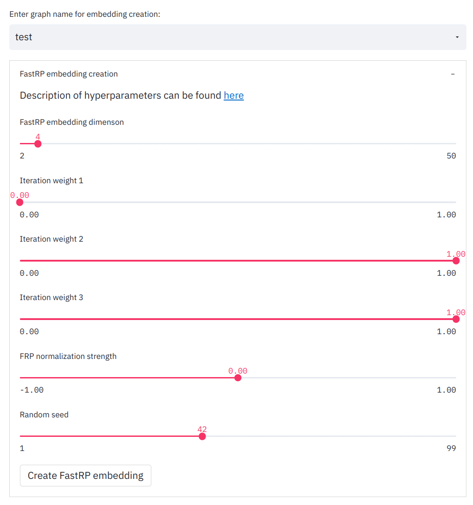Click the middle of Iteration weight 1 track
This screenshot has width=473, height=505.
tap(238, 202)
